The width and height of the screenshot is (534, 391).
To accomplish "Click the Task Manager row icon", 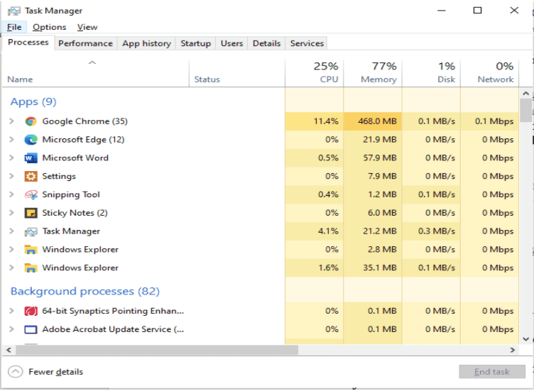I will click(31, 231).
